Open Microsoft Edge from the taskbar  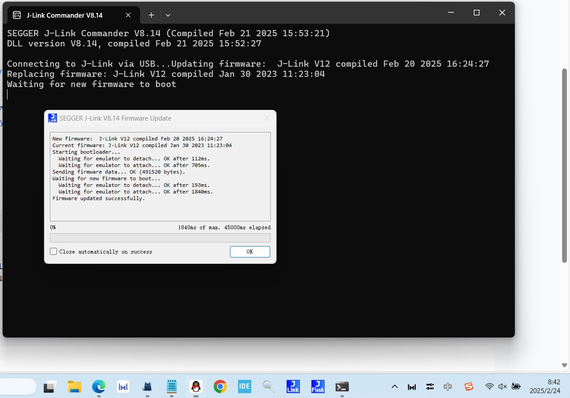coord(99,387)
